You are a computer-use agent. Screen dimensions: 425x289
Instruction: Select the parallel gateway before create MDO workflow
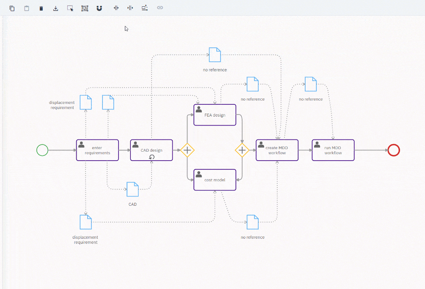(x=242, y=150)
